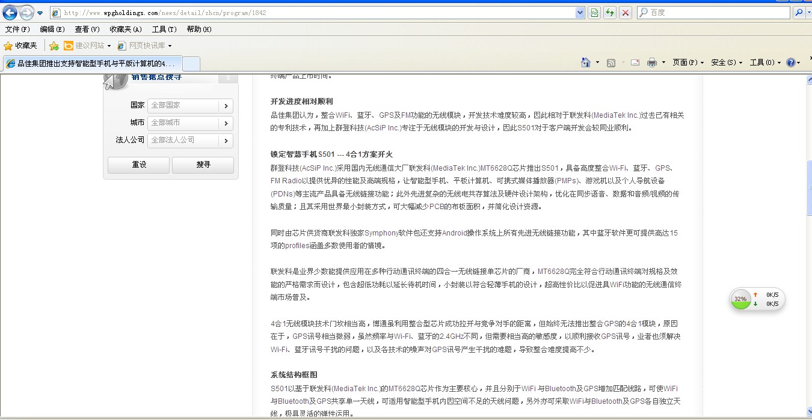Open the 全部城市 city dropdown
This screenshot has height=420, width=812.
point(190,123)
